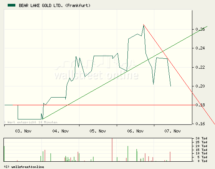The height and width of the screenshot is (169, 215).
Task: Click the '(C) wallstreet:online' copyright text
Action: 24,167
